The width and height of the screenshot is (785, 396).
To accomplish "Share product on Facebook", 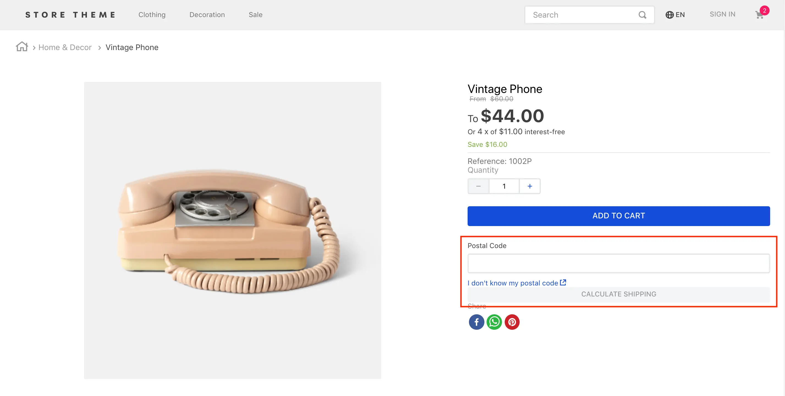I will [476, 322].
